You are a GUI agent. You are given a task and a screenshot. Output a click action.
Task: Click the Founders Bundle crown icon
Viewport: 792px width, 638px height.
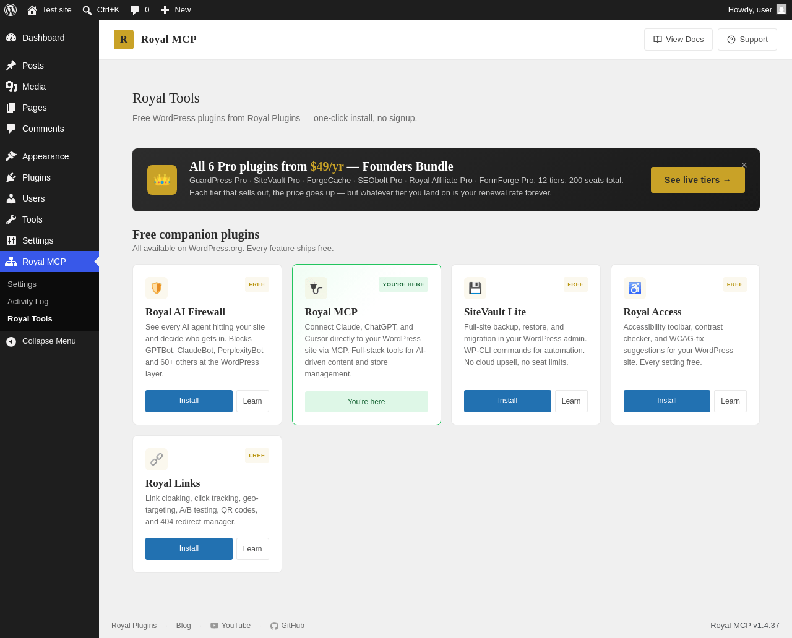[x=162, y=180]
